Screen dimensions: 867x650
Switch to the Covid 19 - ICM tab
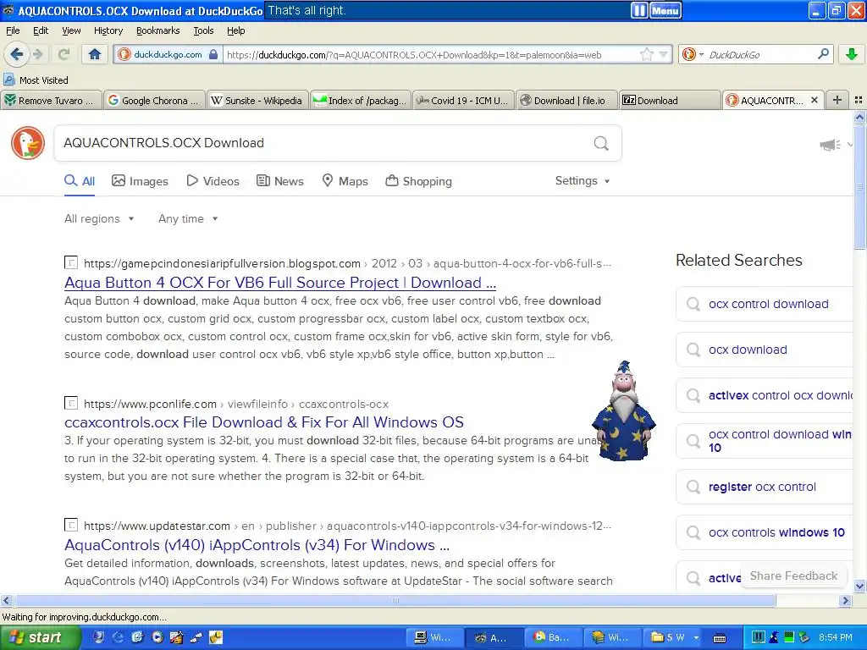463,100
